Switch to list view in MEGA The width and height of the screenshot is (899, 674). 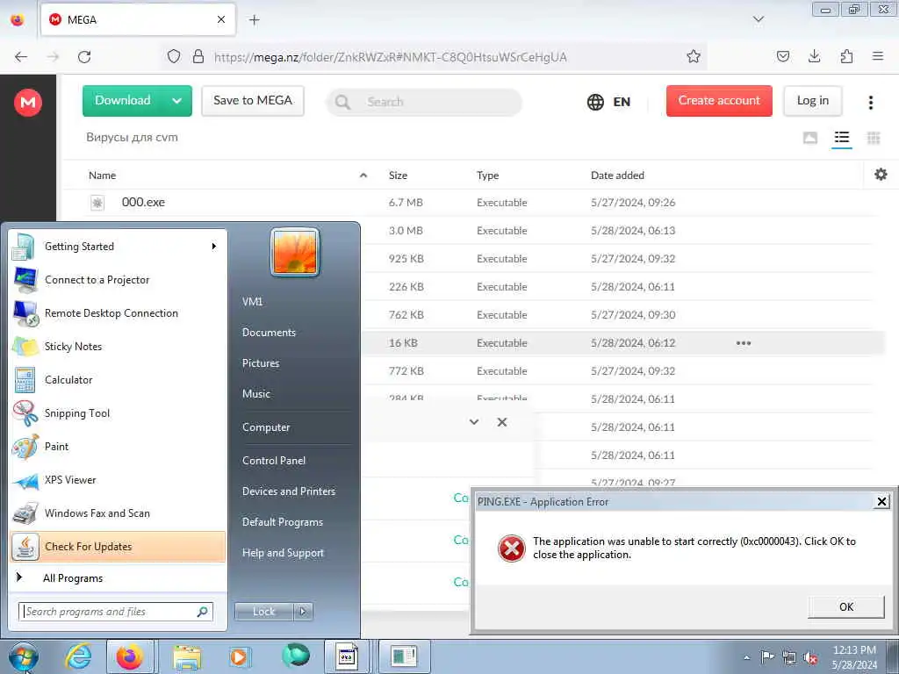(x=841, y=138)
